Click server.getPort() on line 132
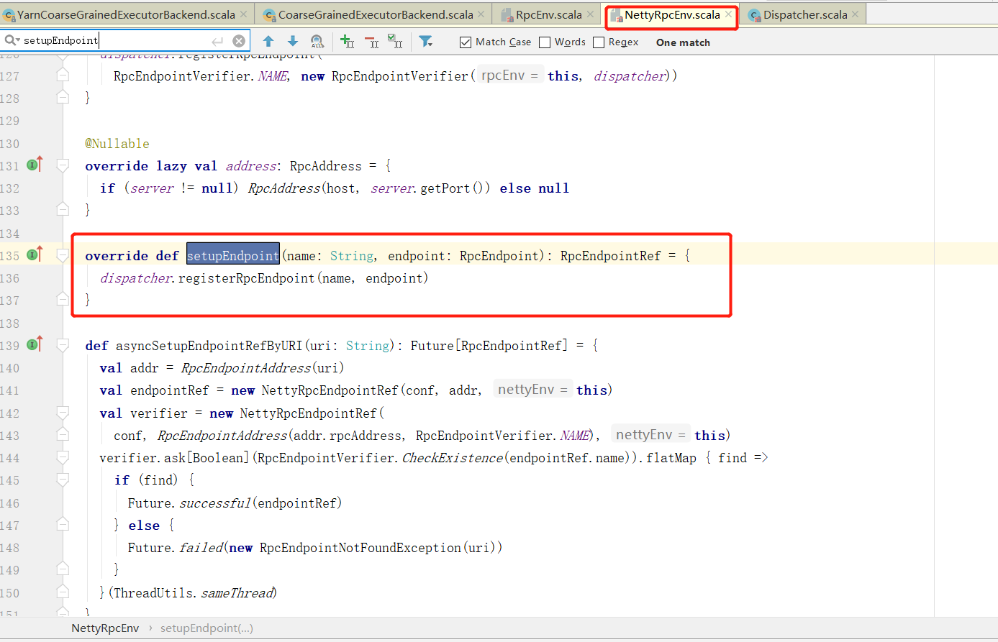The image size is (998, 642). click(430, 188)
